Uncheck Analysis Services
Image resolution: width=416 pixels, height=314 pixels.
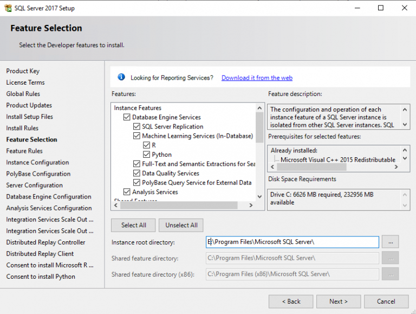click(x=127, y=192)
